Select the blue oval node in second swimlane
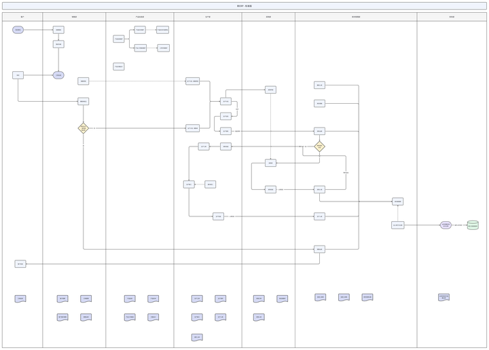 point(58,75)
